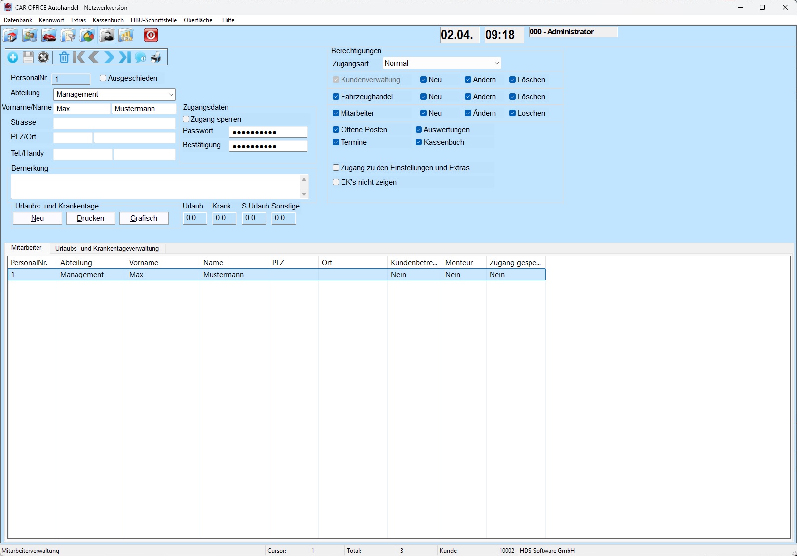Screen dimensions: 797x556
Task: Open the Kassenbuch menu
Action: point(108,20)
